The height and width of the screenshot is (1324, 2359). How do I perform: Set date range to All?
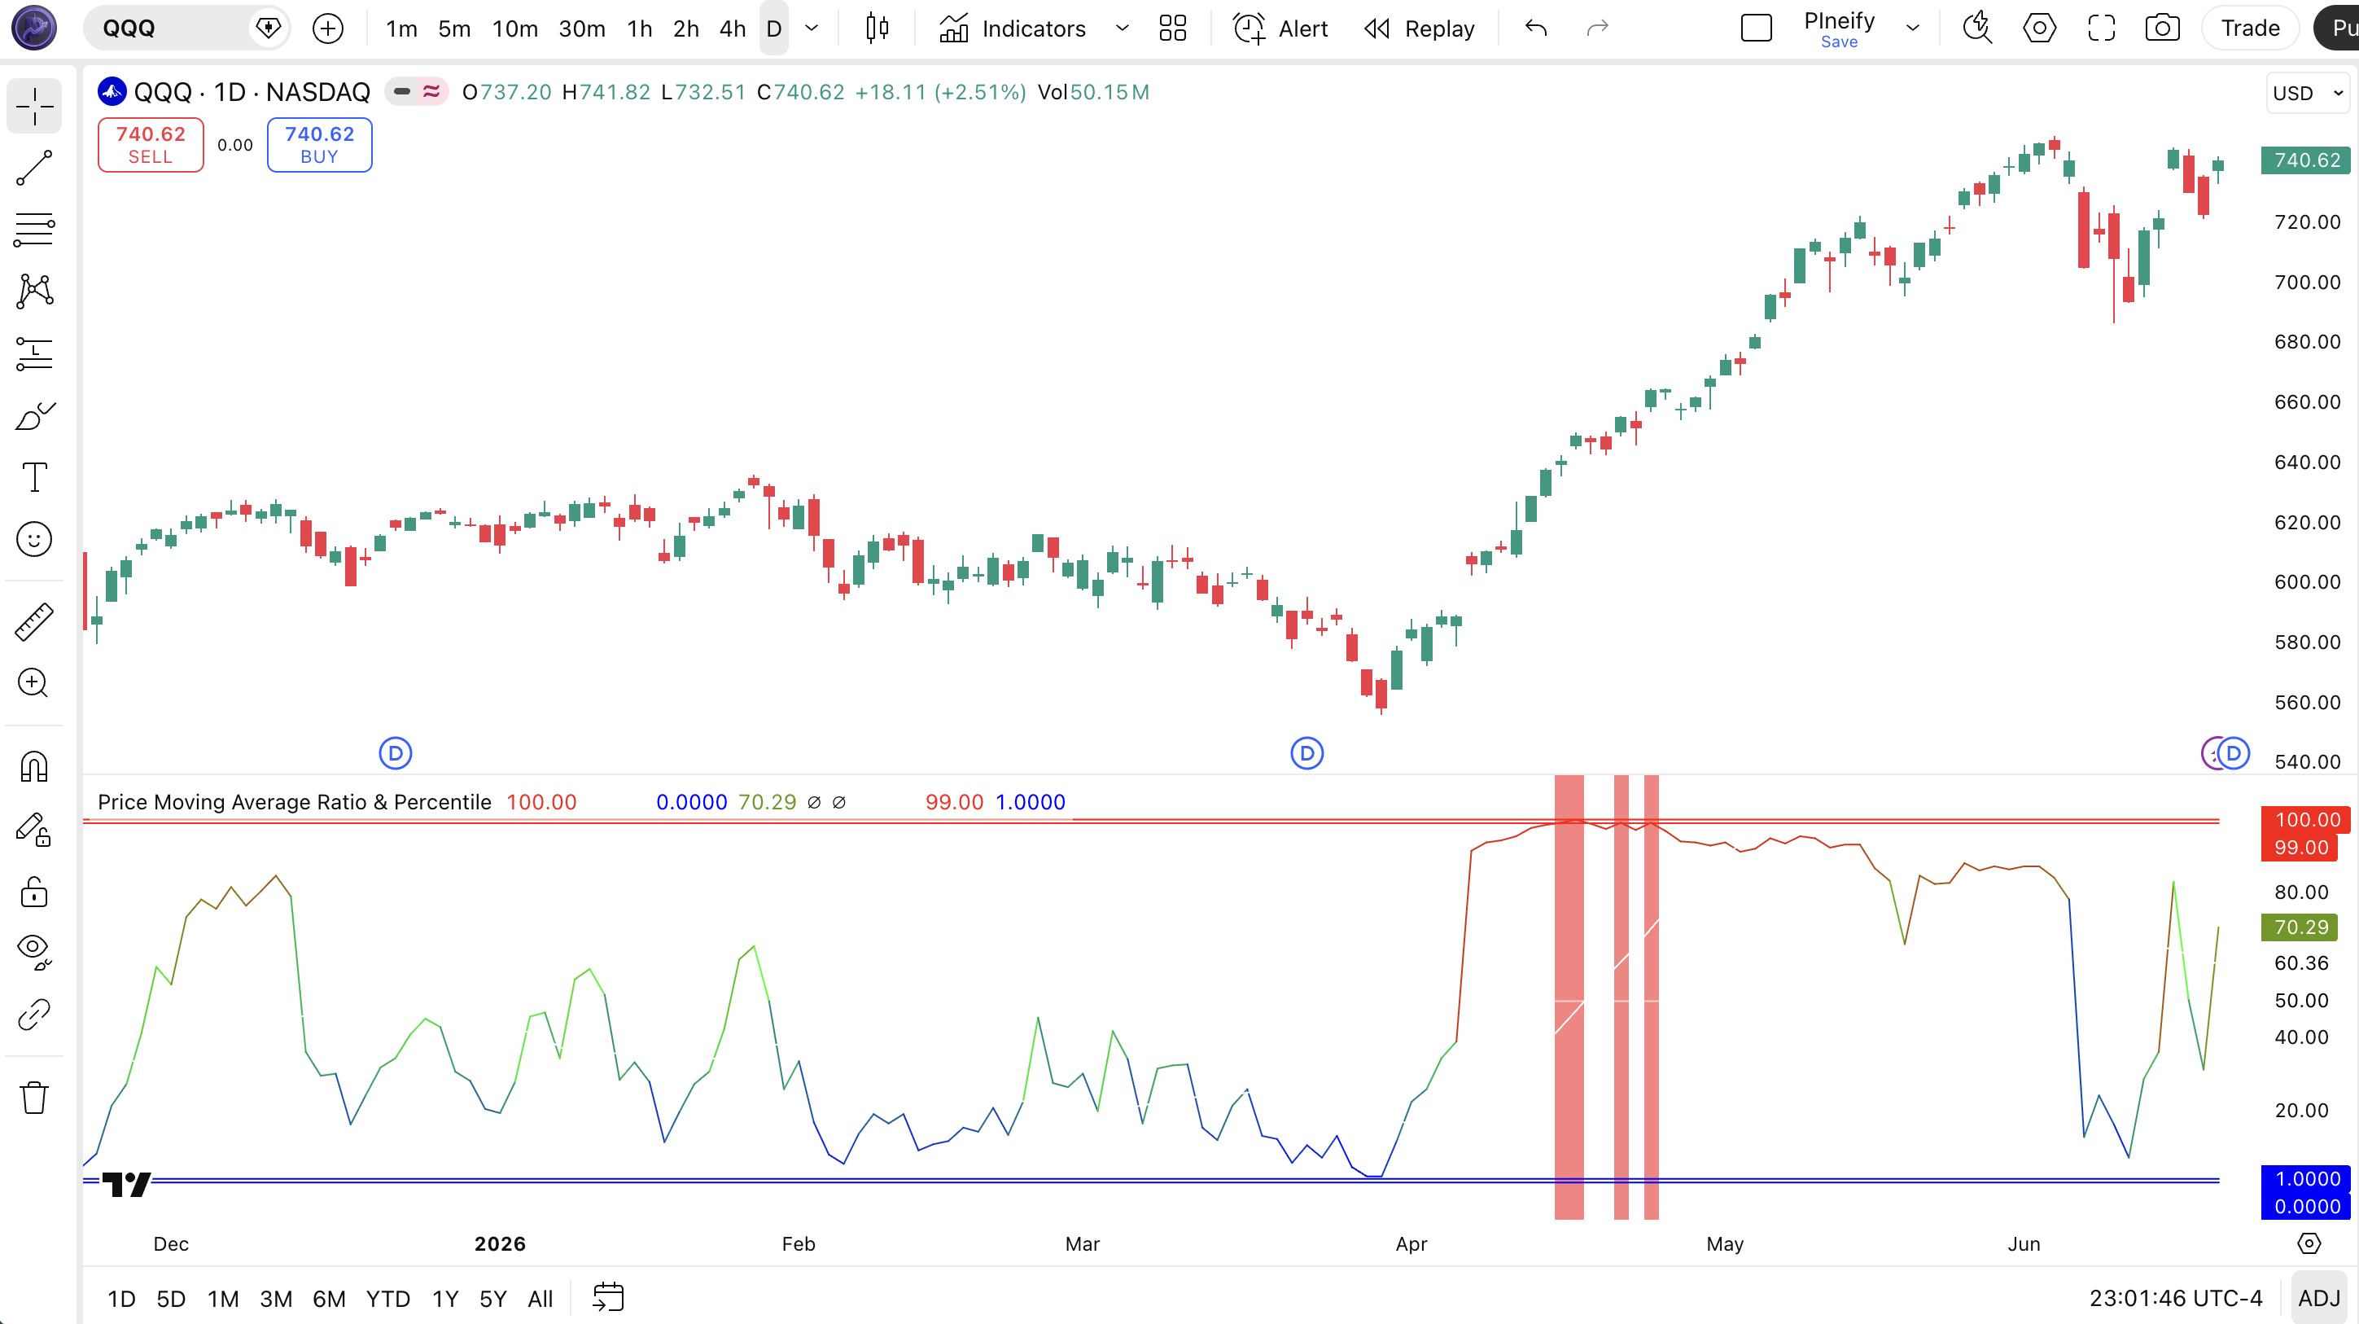tap(541, 1300)
